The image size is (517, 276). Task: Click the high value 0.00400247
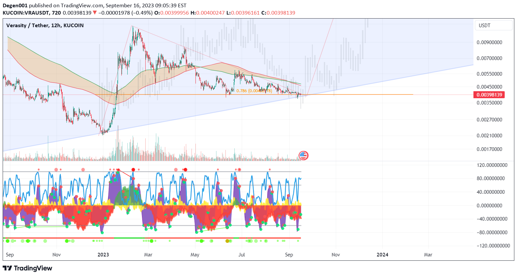click(x=210, y=13)
